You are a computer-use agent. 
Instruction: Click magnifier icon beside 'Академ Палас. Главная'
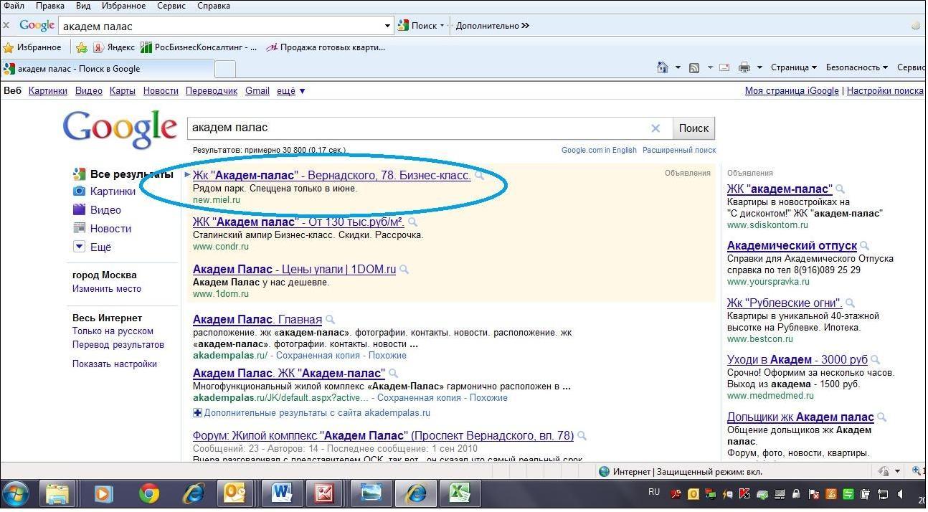(330, 319)
